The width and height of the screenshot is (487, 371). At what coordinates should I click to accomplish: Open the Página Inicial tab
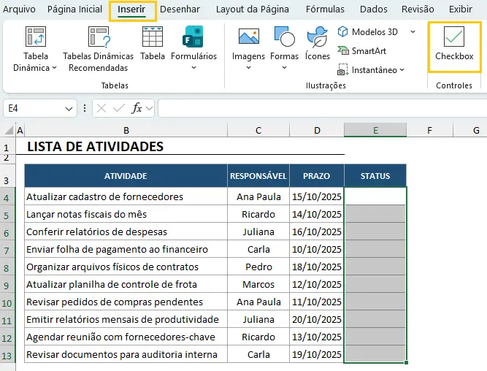click(74, 9)
